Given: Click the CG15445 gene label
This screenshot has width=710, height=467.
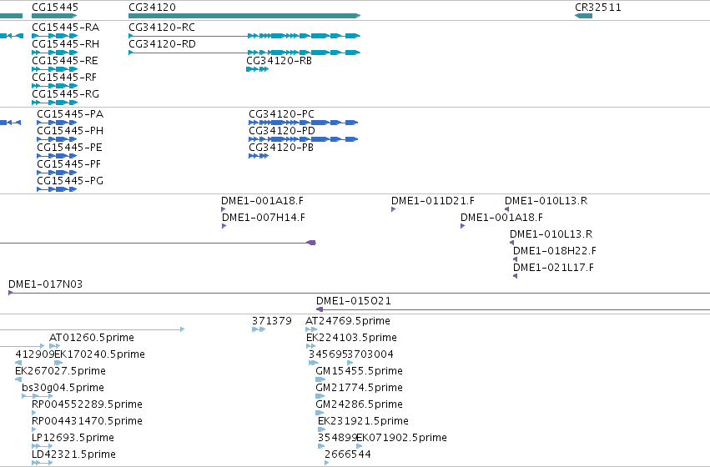Looking at the screenshot, I should tap(55, 8).
